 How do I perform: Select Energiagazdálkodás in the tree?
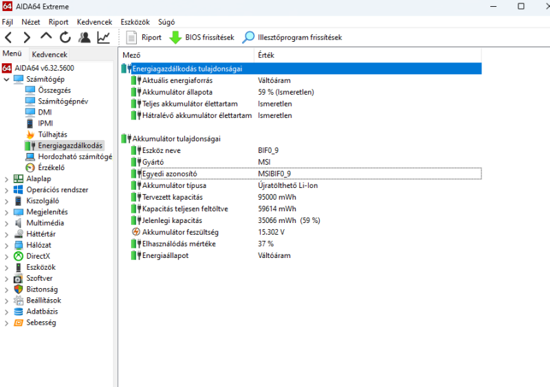70,145
